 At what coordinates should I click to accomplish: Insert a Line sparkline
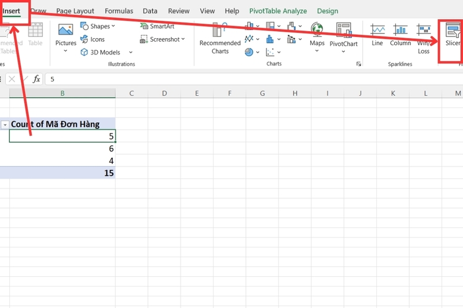377,35
